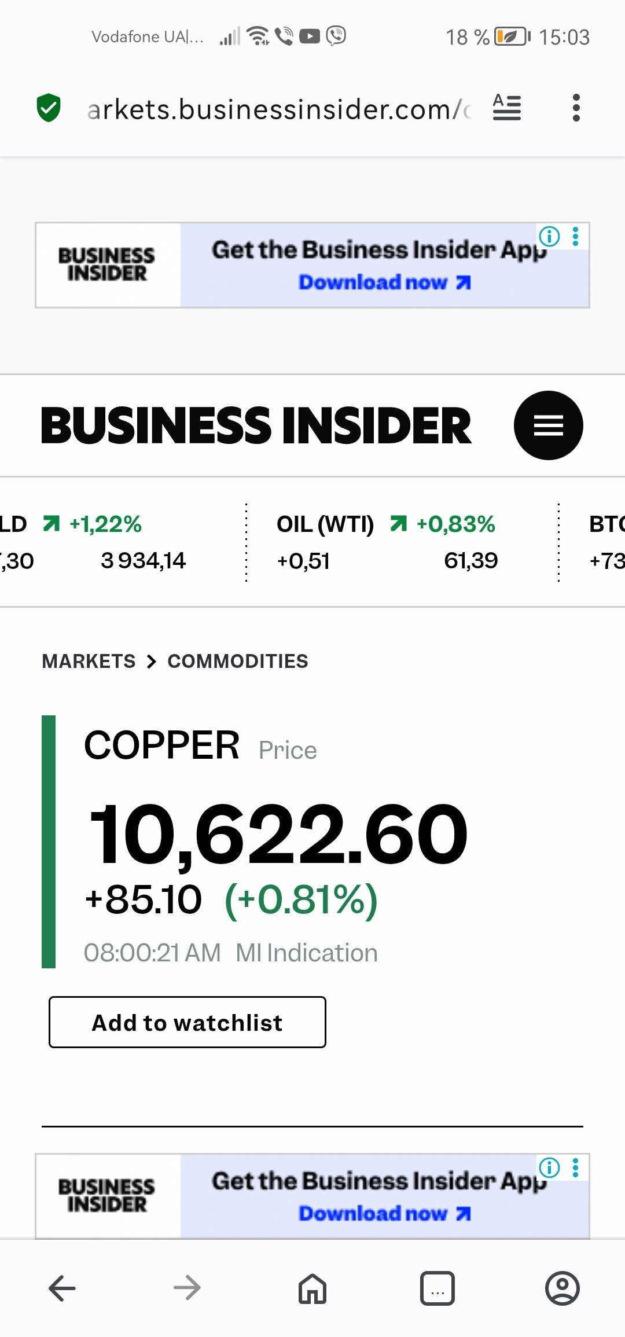Tap Download now in the top banner
This screenshot has width=625, height=1337.
tap(384, 282)
